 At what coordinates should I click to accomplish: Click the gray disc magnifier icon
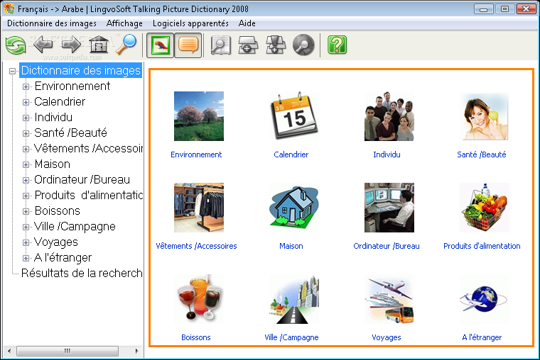click(x=303, y=45)
